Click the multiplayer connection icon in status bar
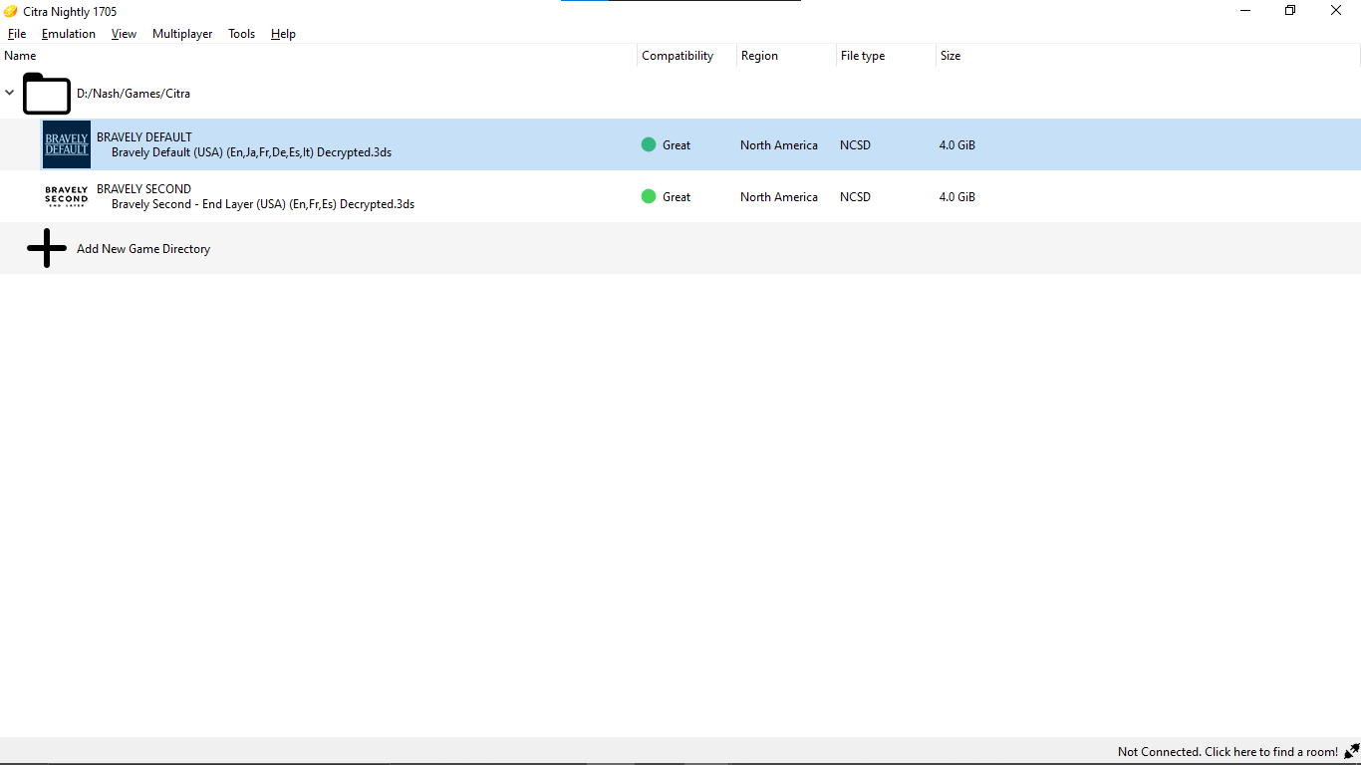The image size is (1361, 765). (1351, 751)
